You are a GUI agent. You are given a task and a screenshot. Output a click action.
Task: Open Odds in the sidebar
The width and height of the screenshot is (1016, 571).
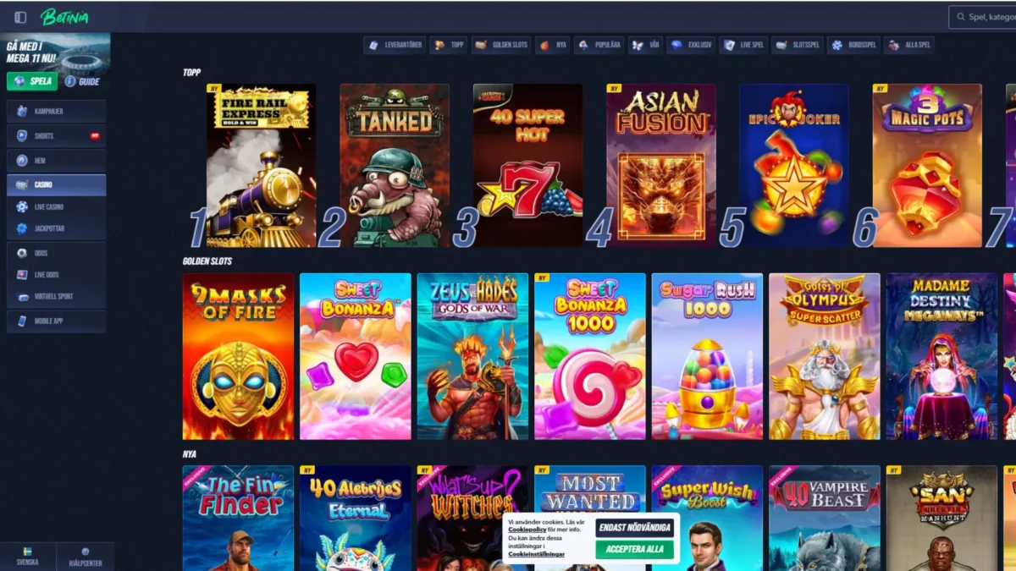tap(56, 253)
